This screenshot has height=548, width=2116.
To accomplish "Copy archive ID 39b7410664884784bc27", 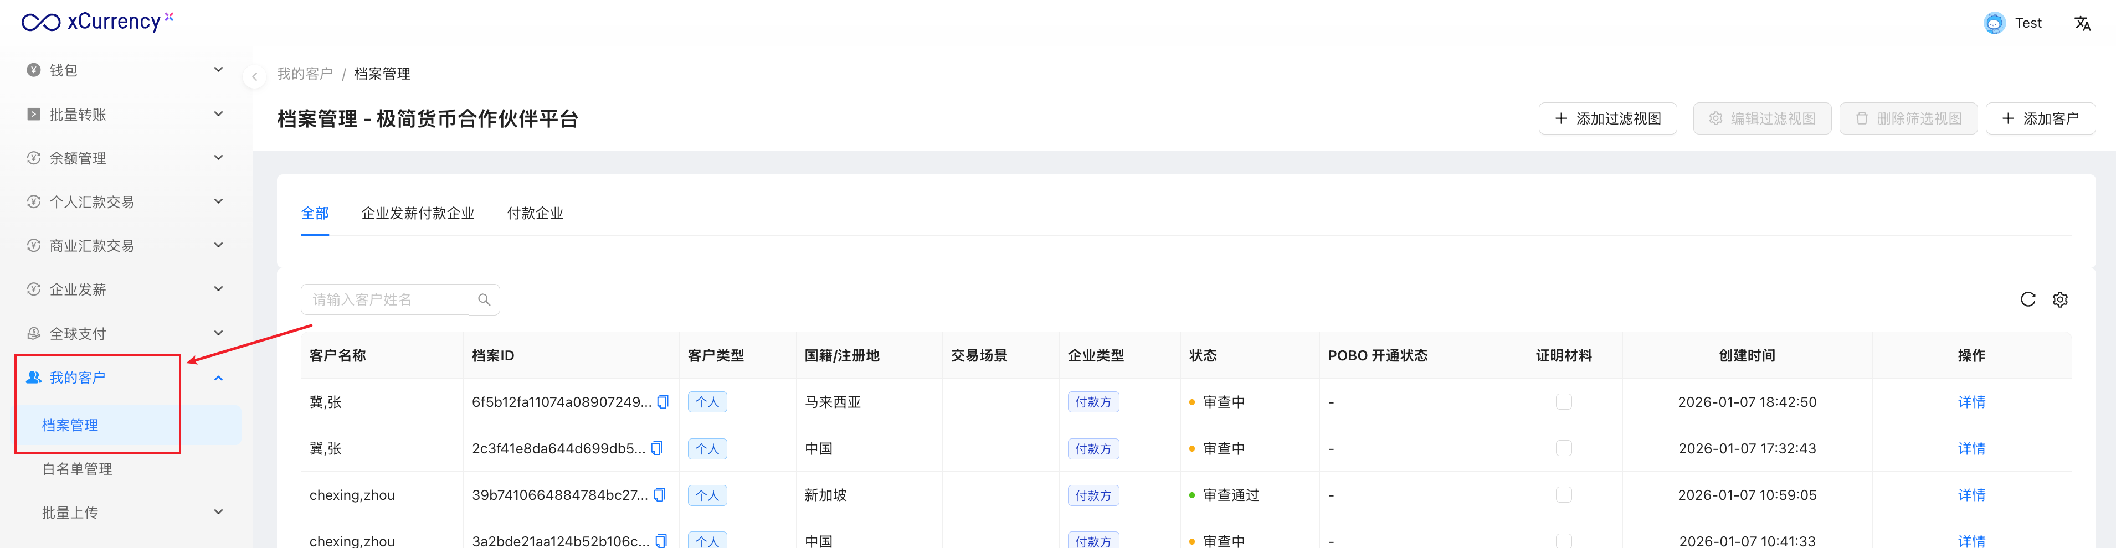I will pyautogui.click(x=660, y=495).
